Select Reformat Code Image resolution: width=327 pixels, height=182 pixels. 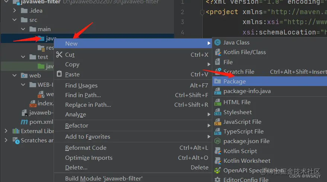point(133,148)
